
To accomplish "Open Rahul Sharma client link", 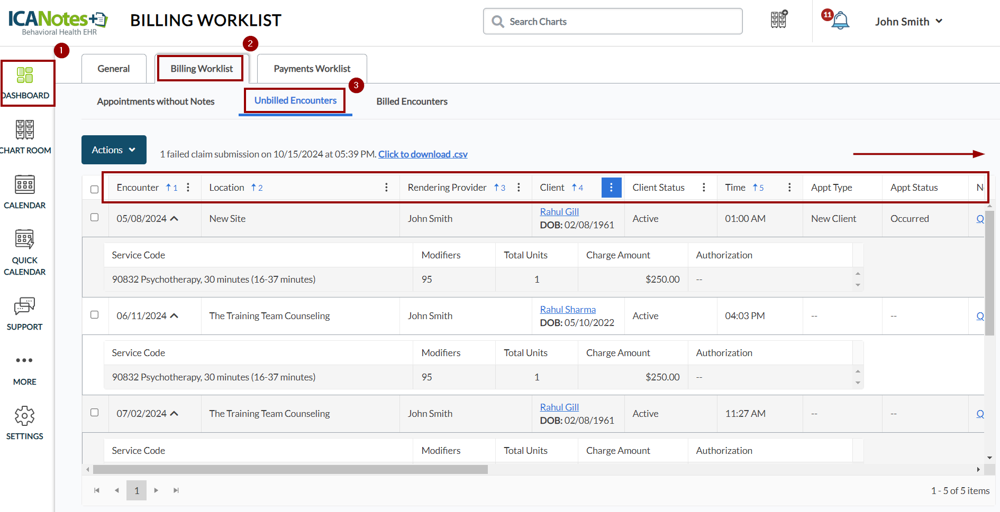I will coord(568,310).
